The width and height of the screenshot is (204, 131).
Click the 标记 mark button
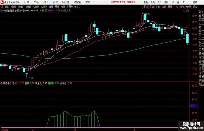pos(182,7)
